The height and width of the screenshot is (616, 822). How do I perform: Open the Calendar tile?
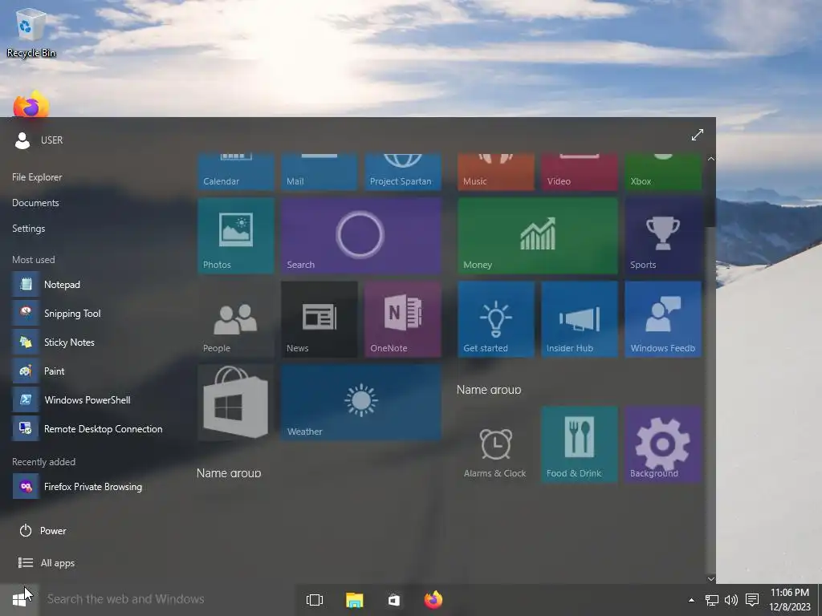[x=236, y=172]
